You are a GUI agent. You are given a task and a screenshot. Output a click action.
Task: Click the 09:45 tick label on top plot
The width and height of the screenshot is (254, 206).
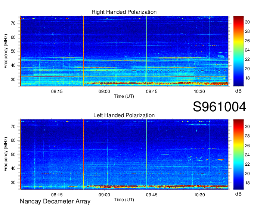[x=152, y=91]
